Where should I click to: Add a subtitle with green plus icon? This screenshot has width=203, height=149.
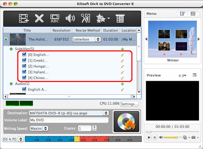click(122, 49)
